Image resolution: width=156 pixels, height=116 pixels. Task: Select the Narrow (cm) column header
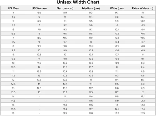(x=65, y=8)
